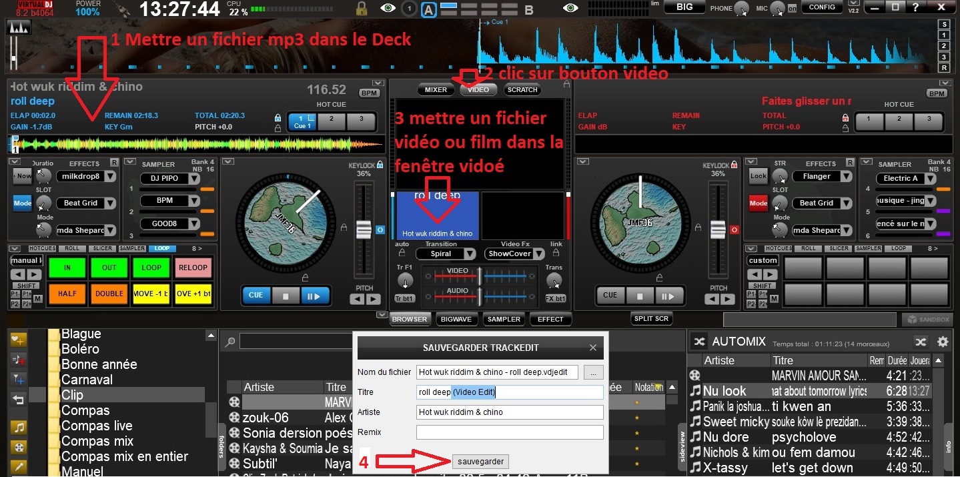The width and height of the screenshot is (960, 477).
Task: Show karaoke files with the microphone icon
Action: (x=18, y=467)
